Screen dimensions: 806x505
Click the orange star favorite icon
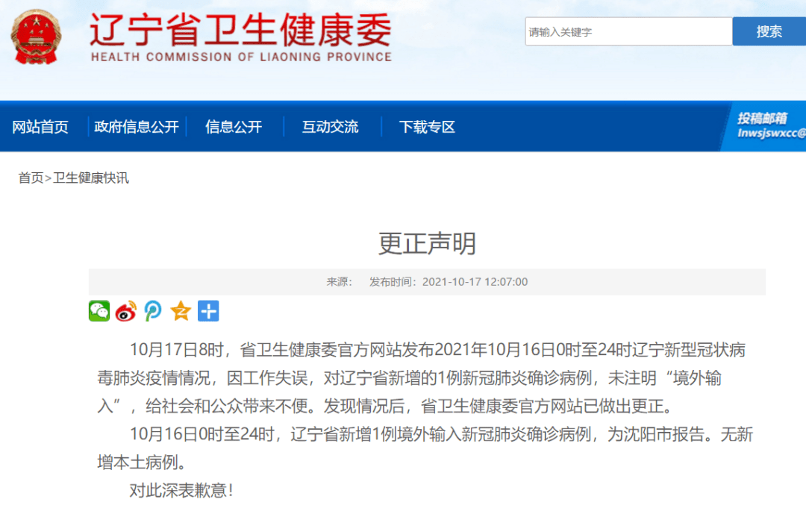[179, 311]
